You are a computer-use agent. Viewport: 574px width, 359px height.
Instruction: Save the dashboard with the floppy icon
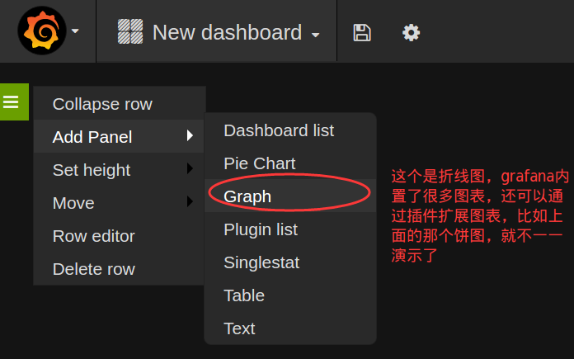click(x=361, y=32)
